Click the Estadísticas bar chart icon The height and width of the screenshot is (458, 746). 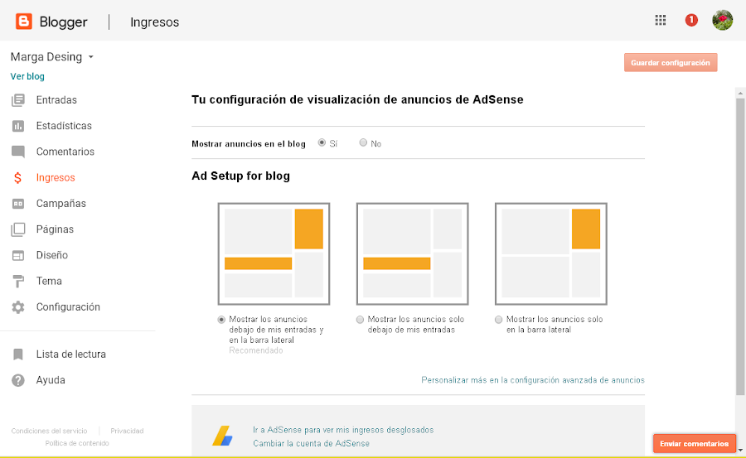click(x=18, y=126)
